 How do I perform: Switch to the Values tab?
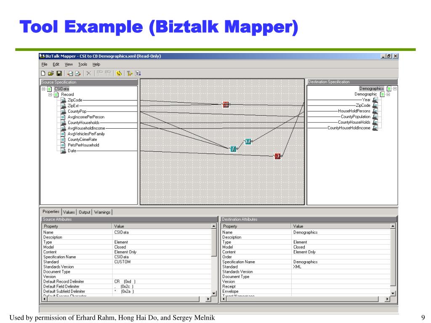[x=69, y=212]
